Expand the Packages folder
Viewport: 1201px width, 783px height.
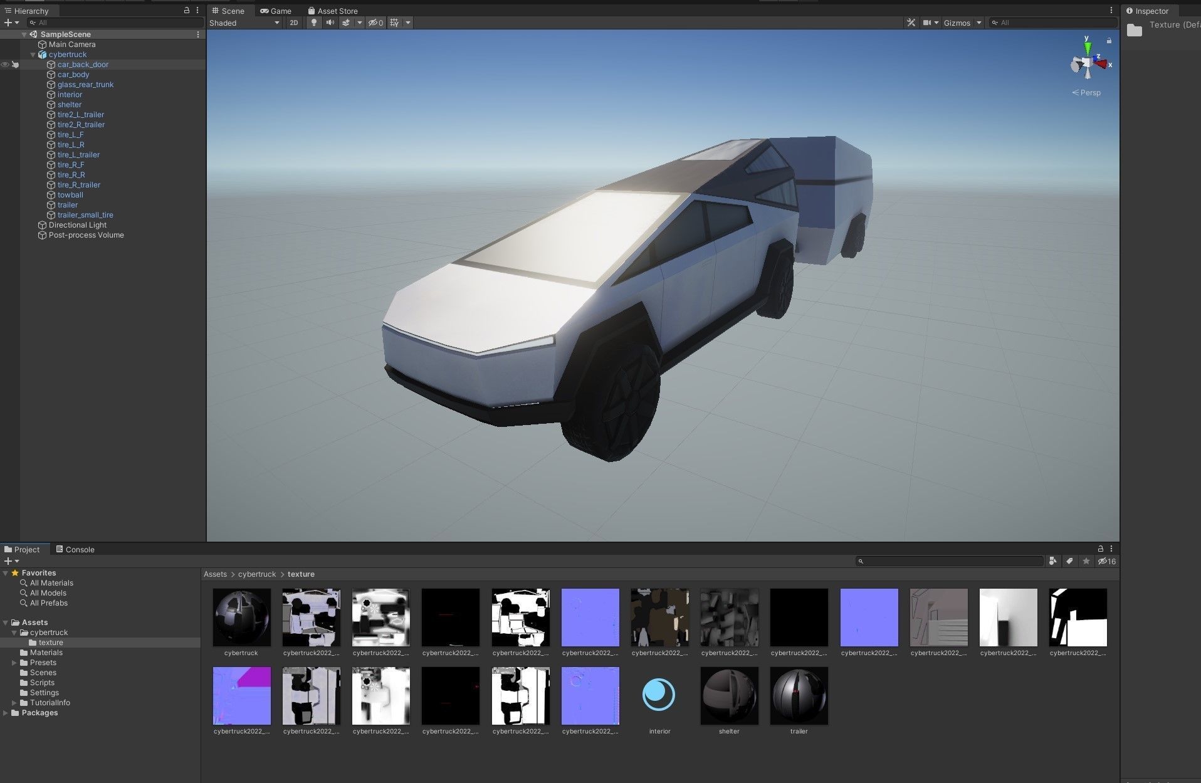pyautogui.click(x=6, y=713)
